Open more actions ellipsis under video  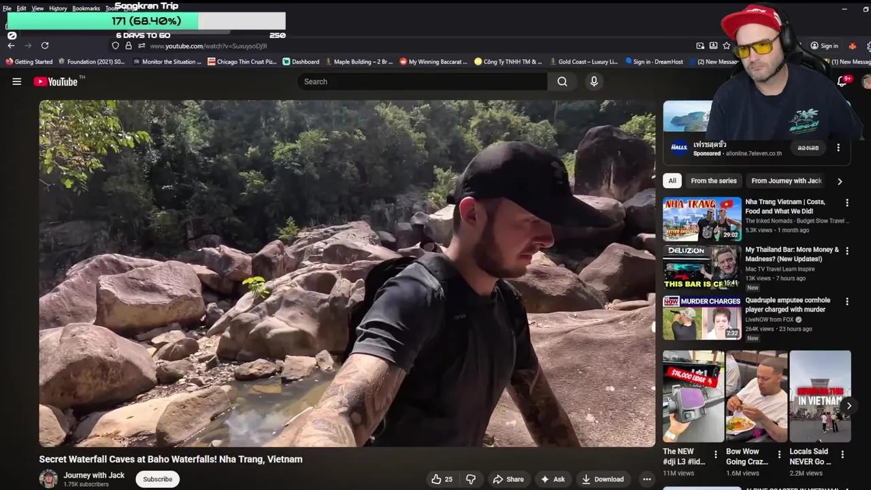[x=646, y=479]
